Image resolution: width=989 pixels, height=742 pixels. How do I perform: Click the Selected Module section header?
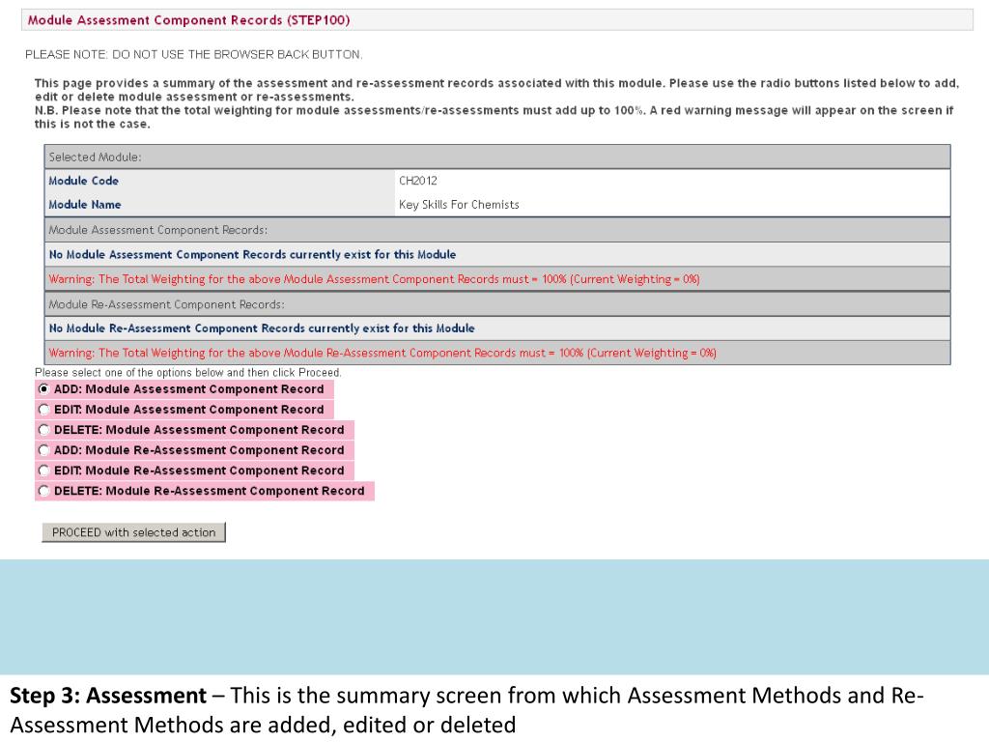click(497, 157)
